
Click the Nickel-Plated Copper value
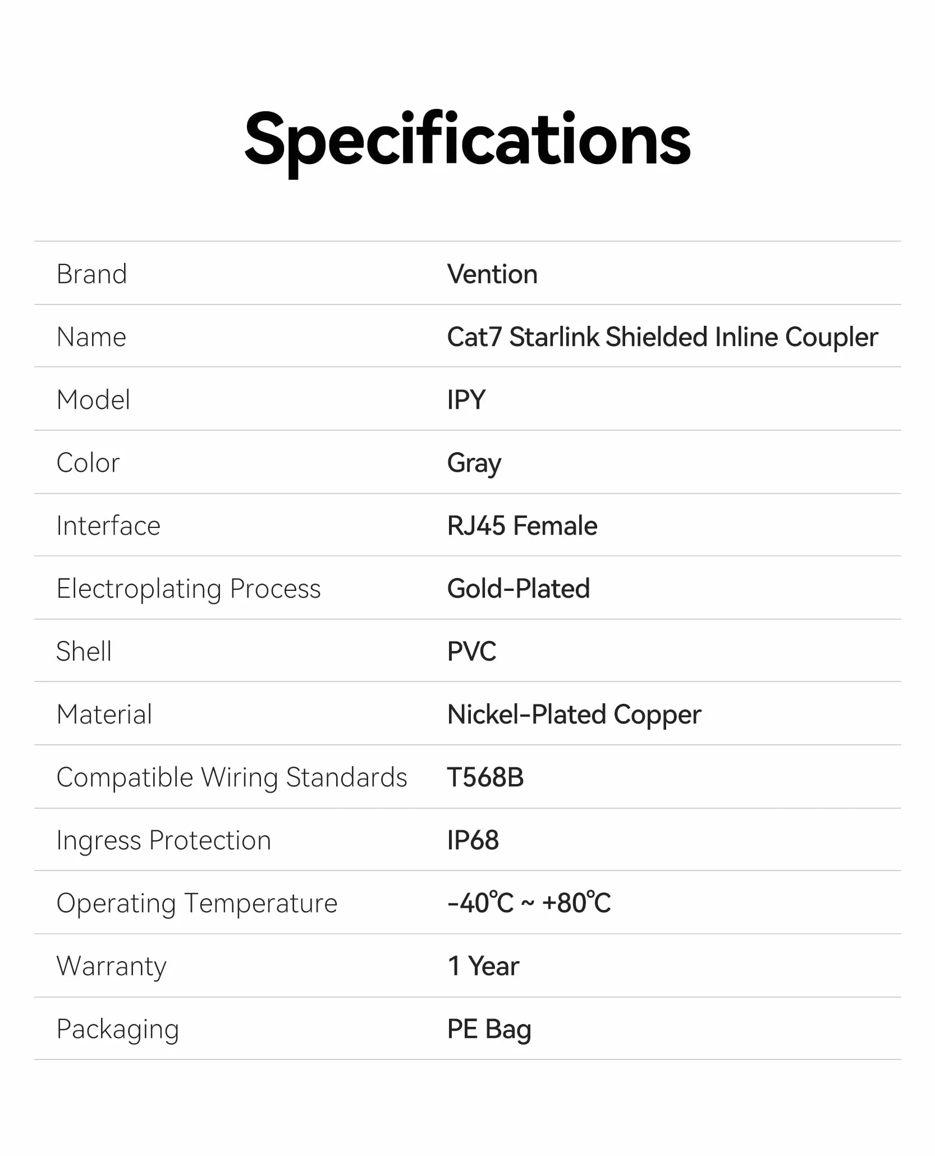click(574, 716)
